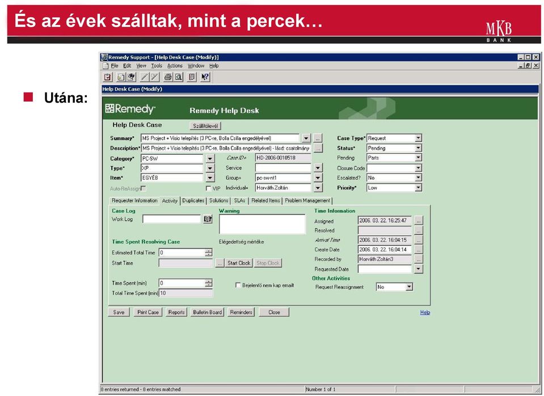Open the ellipsis button next to Description
This screenshot has width=544, height=396.
318,148
